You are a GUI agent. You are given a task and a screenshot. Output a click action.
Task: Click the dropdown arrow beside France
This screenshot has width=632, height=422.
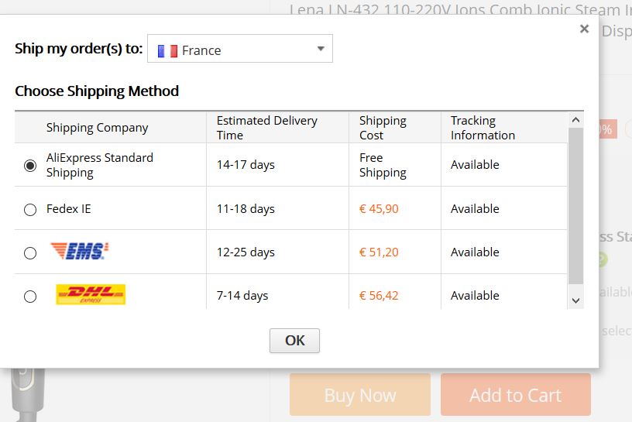[x=321, y=50]
